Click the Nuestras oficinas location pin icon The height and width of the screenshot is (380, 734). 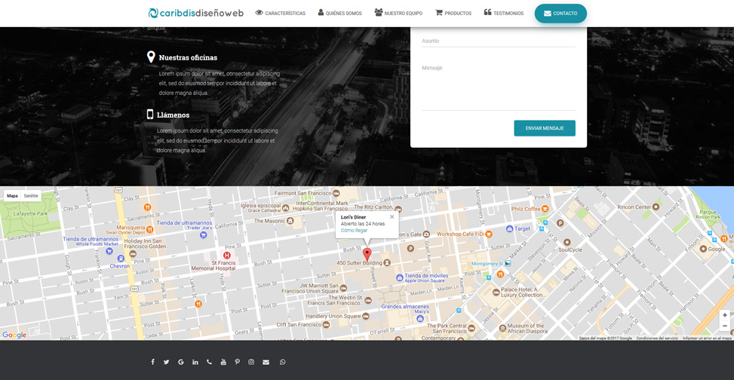point(151,57)
